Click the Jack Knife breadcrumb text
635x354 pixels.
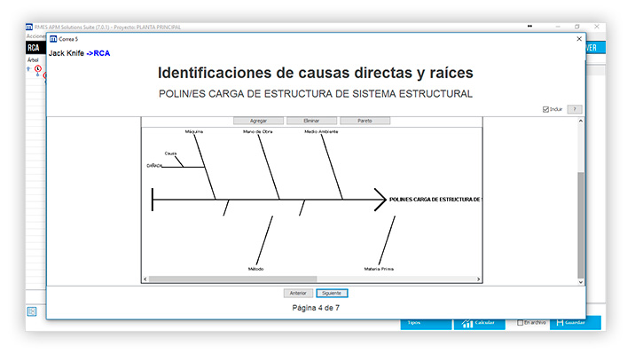point(67,53)
